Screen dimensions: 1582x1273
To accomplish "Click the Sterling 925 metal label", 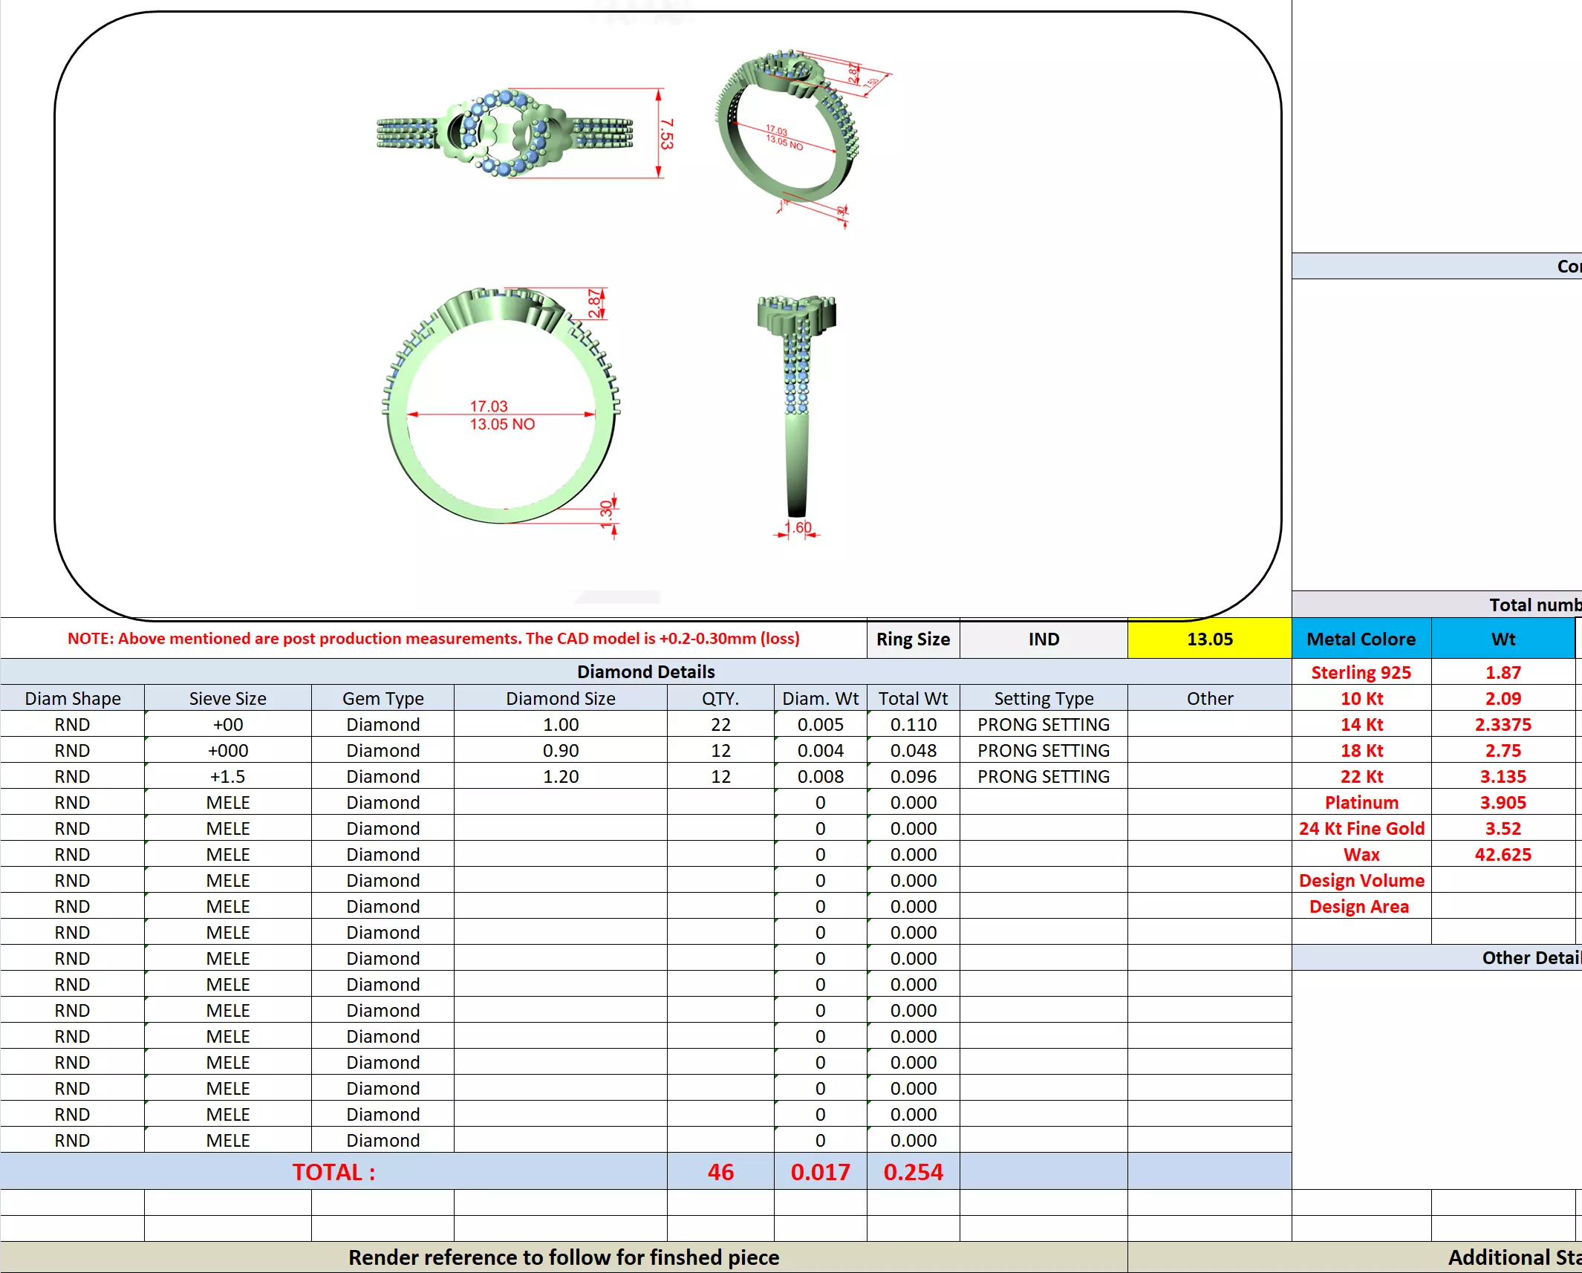I will pos(1361,672).
